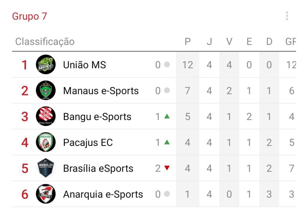Click the Pacajus EC team logo
308x217 pixels.
coord(46,142)
